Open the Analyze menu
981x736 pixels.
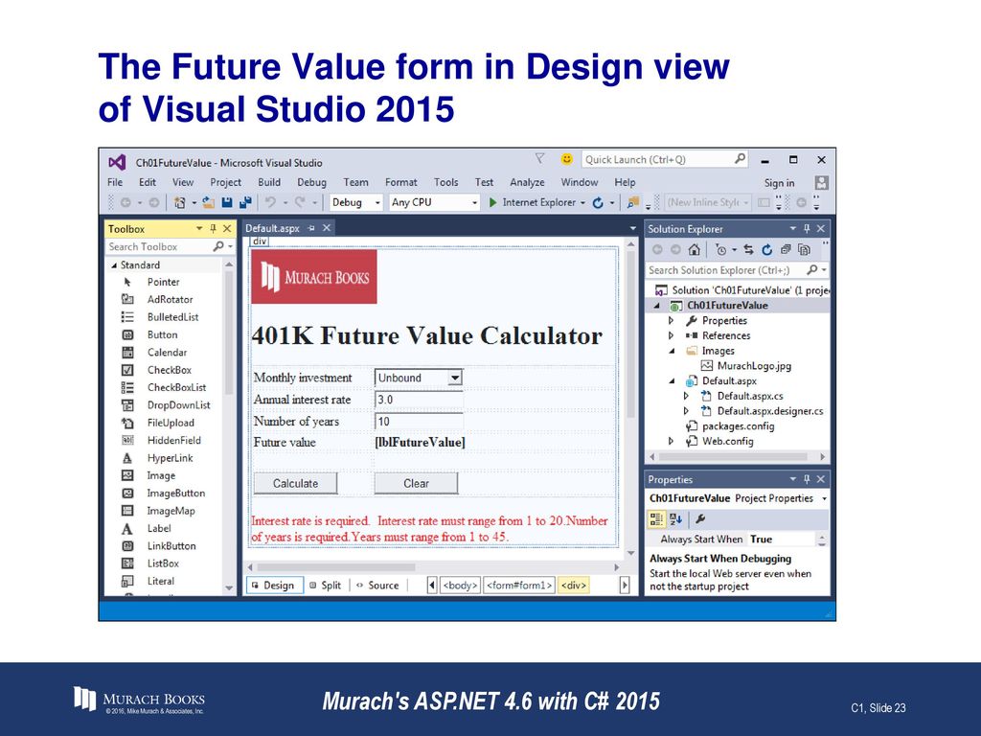[527, 182]
